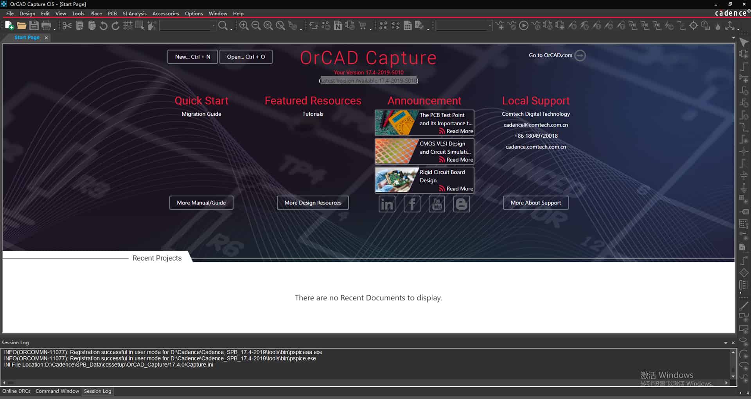
Task: Click the crosshair target toolbar icon
Action: click(x=694, y=26)
